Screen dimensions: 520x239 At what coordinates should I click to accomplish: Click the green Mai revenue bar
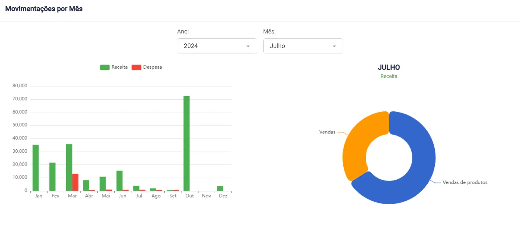tap(103, 184)
